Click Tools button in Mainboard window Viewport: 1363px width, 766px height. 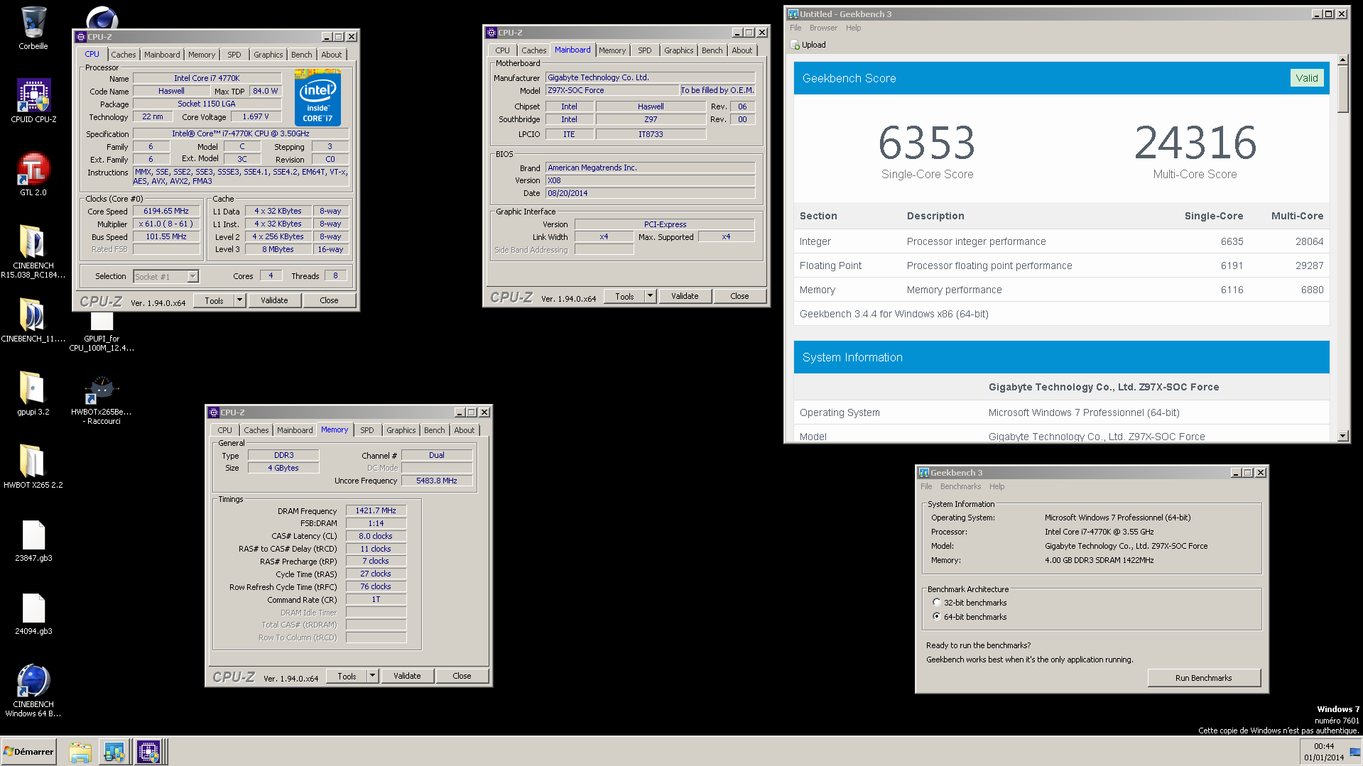pos(624,296)
